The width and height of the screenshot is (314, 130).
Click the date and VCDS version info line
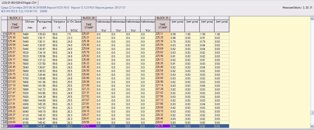click(x=63, y=7)
